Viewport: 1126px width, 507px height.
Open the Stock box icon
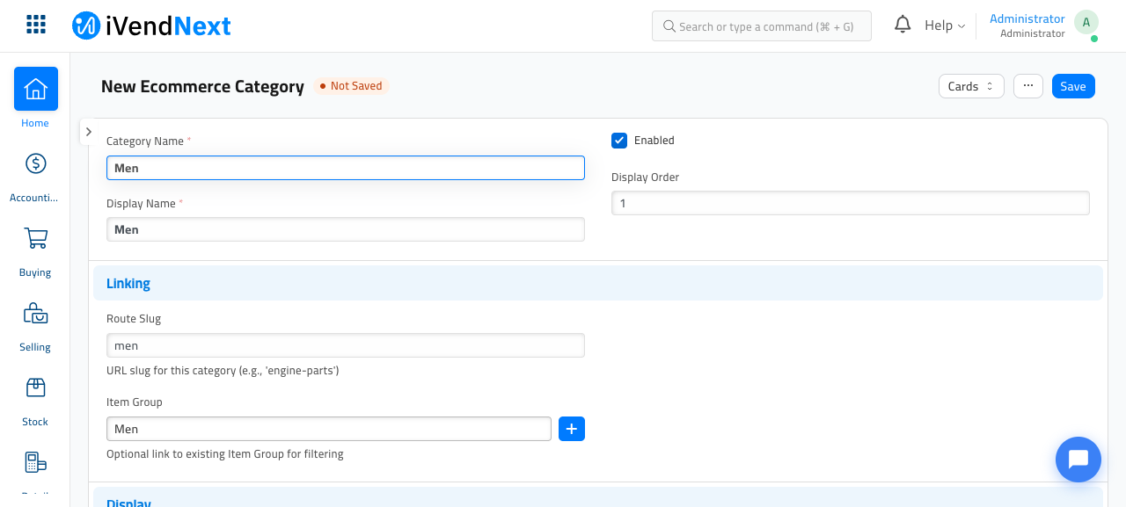(36, 387)
